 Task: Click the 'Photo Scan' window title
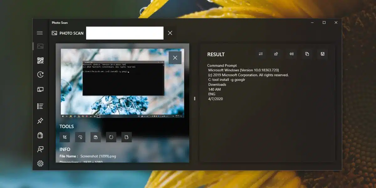point(60,23)
